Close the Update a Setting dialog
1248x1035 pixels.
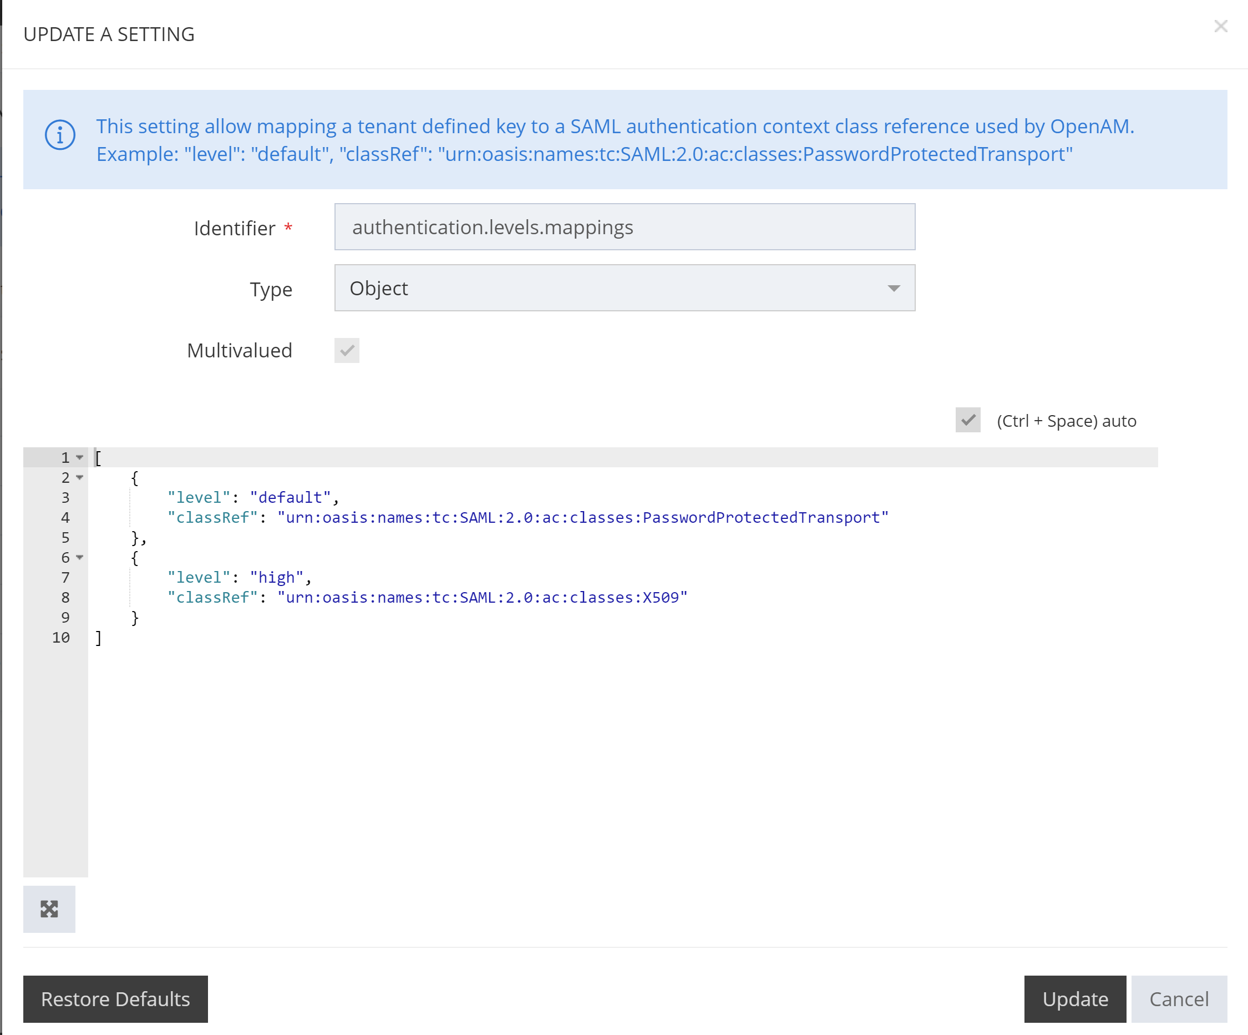point(1220,26)
